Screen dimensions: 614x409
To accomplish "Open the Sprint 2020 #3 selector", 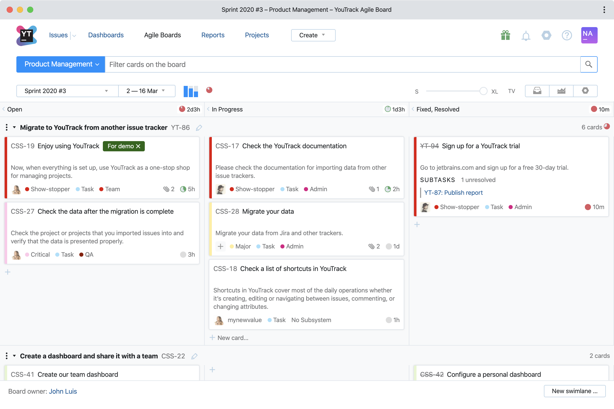I will 67,91.
